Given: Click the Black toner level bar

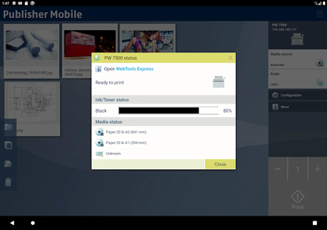Looking at the screenshot, I should (169, 111).
